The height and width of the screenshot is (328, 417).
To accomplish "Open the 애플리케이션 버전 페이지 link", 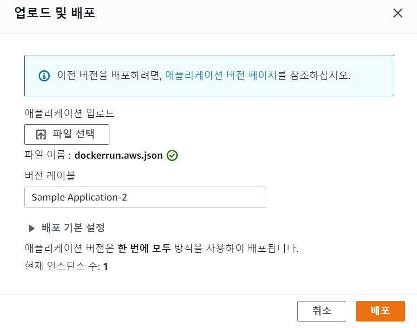I will pos(221,75).
